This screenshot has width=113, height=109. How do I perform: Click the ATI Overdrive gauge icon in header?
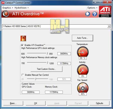point(6,14)
